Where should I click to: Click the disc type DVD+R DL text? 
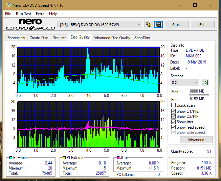click(x=195, y=50)
